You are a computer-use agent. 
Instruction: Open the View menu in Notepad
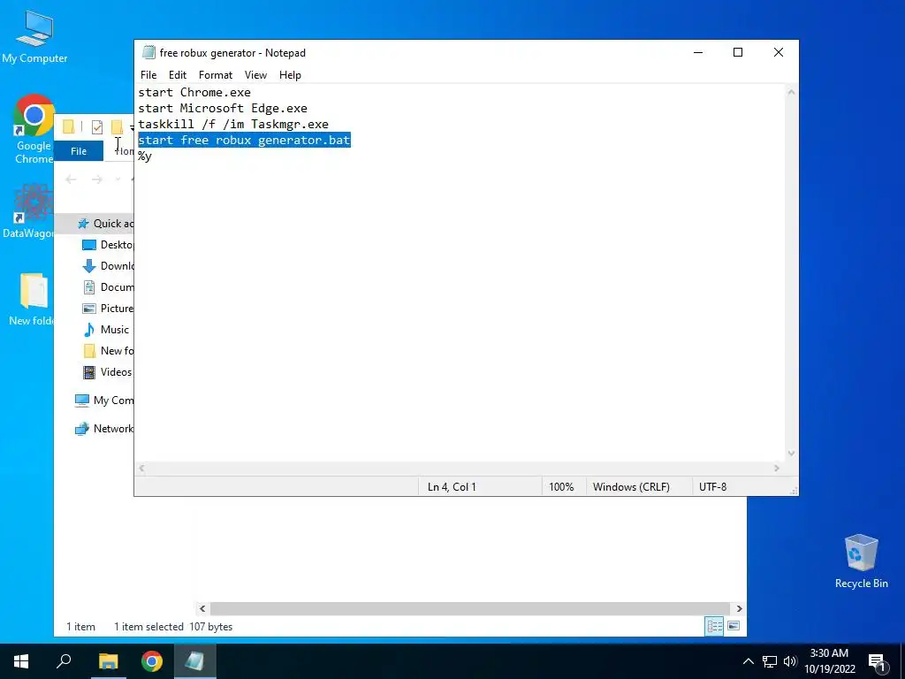(255, 75)
